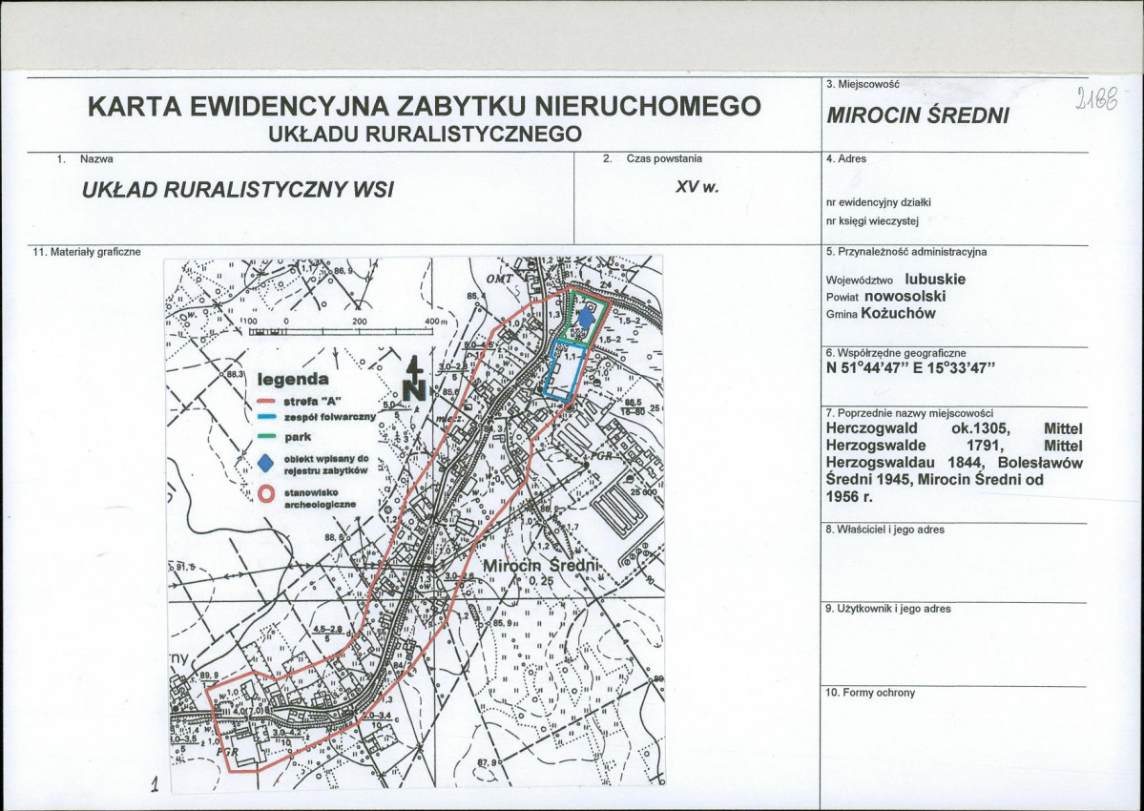Image resolution: width=1144 pixels, height=811 pixels.
Task: Click the 'nr ewidencyjny działki' field
Action: (878, 202)
